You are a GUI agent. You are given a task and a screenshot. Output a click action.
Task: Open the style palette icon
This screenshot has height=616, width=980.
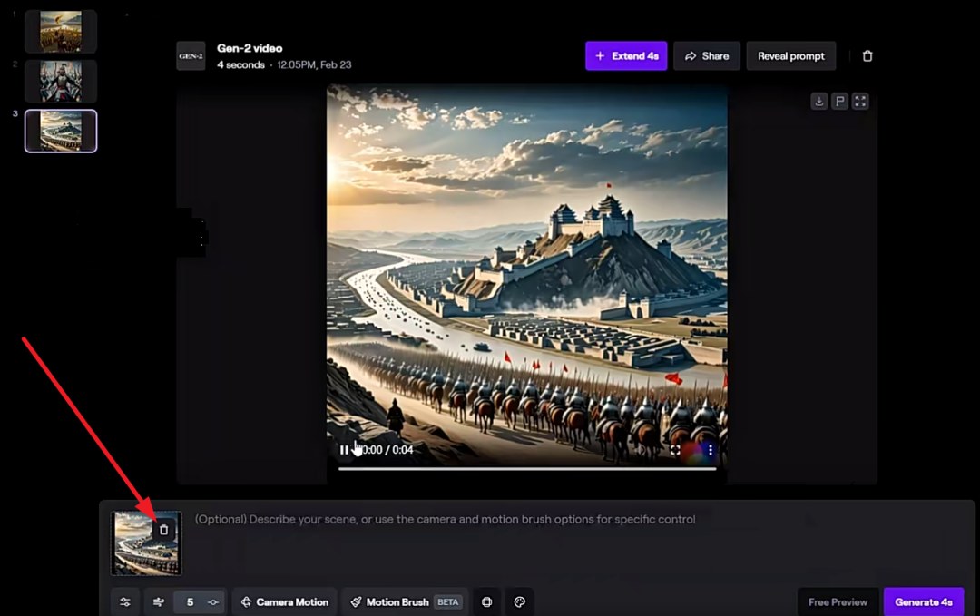[519, 602]
